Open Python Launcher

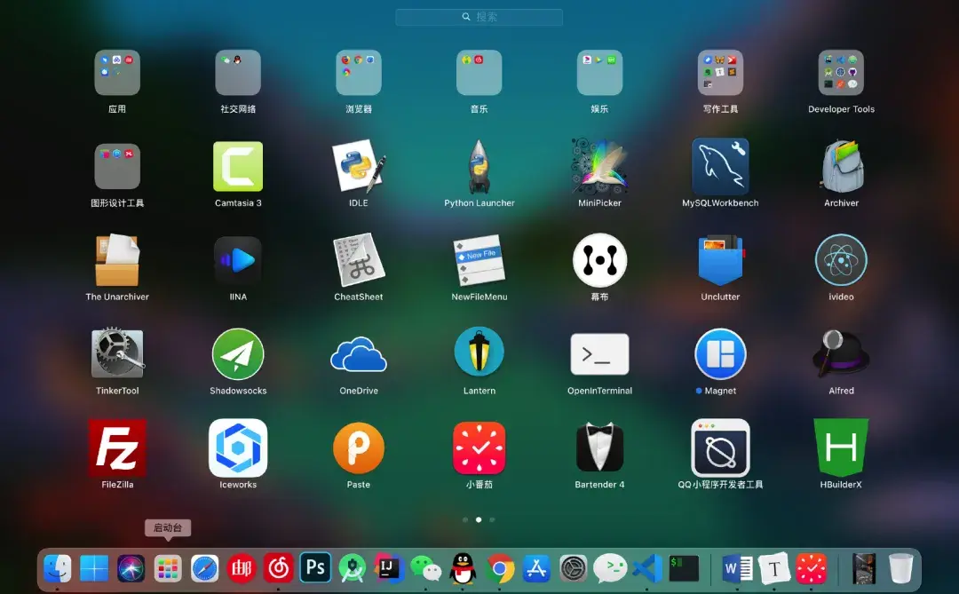(x=479, y=166)
